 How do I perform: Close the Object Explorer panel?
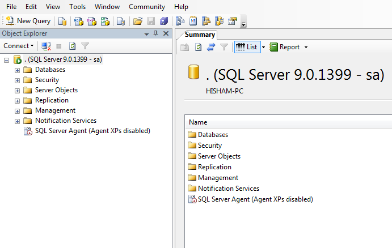(x=166, y=33)
